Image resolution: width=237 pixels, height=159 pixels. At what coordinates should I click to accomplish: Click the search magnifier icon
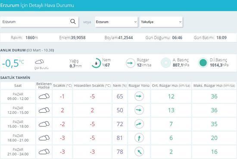click(73, 22)
